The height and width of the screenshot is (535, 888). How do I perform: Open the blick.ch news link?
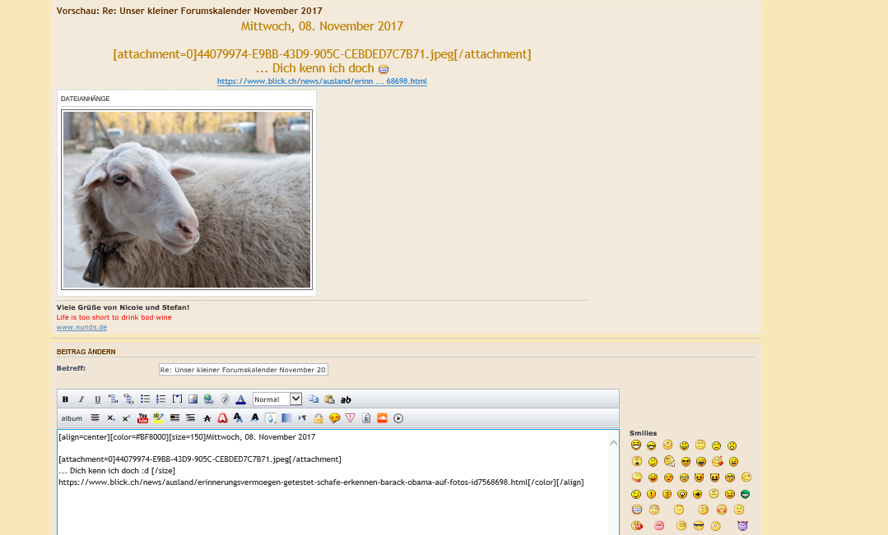[322, 81]
